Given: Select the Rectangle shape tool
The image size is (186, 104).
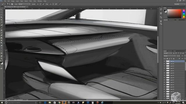Looking at the screenshot, I should pyautogui.click(x=1, y=53).
